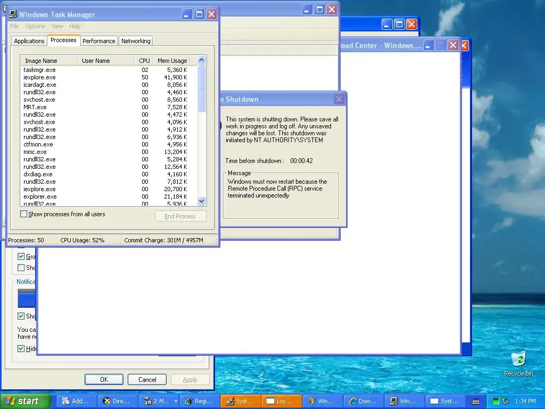Image resolution: width=545 pixels, height=409 pixels.
Task: Switch to the Dire... taskbar button
Action: click(117, 401)
